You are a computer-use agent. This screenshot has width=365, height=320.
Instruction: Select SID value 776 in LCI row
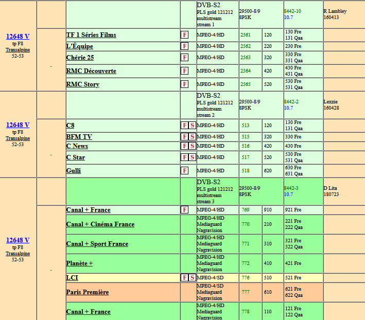click(246, 278)
